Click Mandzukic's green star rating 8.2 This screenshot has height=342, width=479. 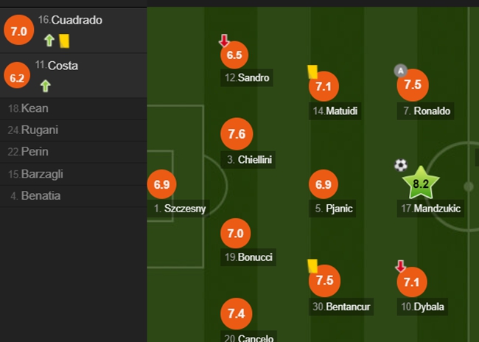click(x=421, y=183)
